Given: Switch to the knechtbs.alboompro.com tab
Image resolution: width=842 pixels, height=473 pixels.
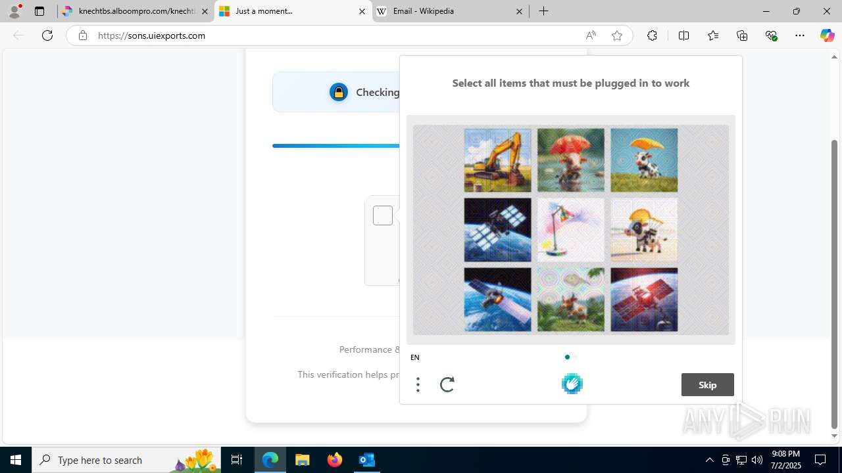Looking at the screenshot, I should coord(136,11).
